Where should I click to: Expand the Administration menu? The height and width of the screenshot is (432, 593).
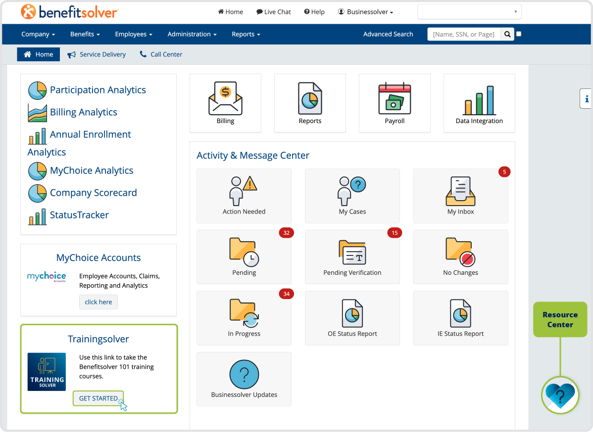pos(192,35)
